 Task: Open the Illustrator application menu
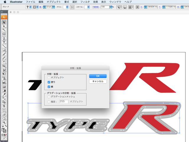pyautogui.click(x=16, y=2)
